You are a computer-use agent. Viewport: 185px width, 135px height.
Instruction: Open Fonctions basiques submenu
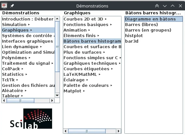[x=92, y=24]
